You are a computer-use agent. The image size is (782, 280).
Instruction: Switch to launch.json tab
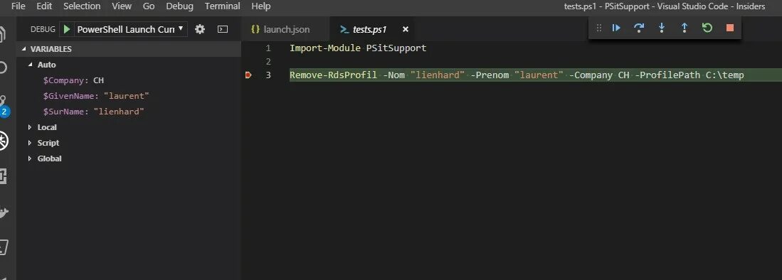click(x=285, y=29)
